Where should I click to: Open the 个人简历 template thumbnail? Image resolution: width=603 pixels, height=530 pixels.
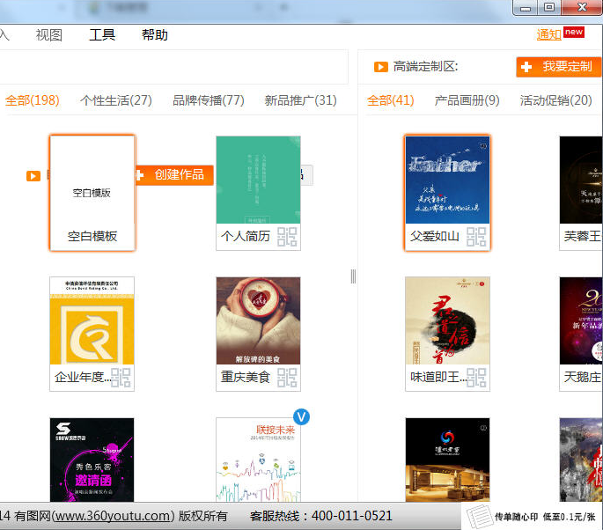[x=258, y=180]
